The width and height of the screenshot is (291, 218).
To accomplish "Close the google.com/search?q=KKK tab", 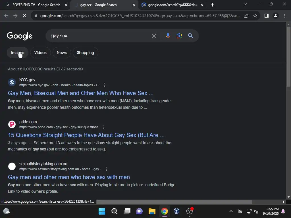I will click(x=202, y=5).
